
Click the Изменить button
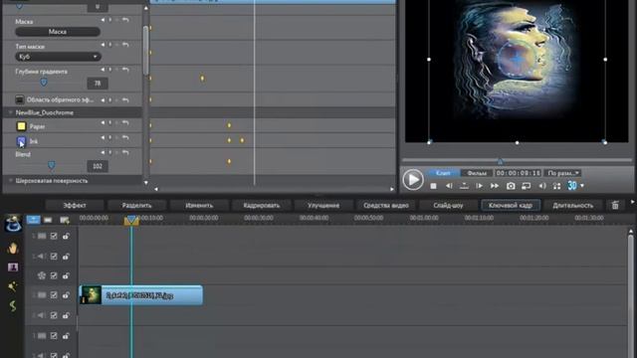coord(199,206)
